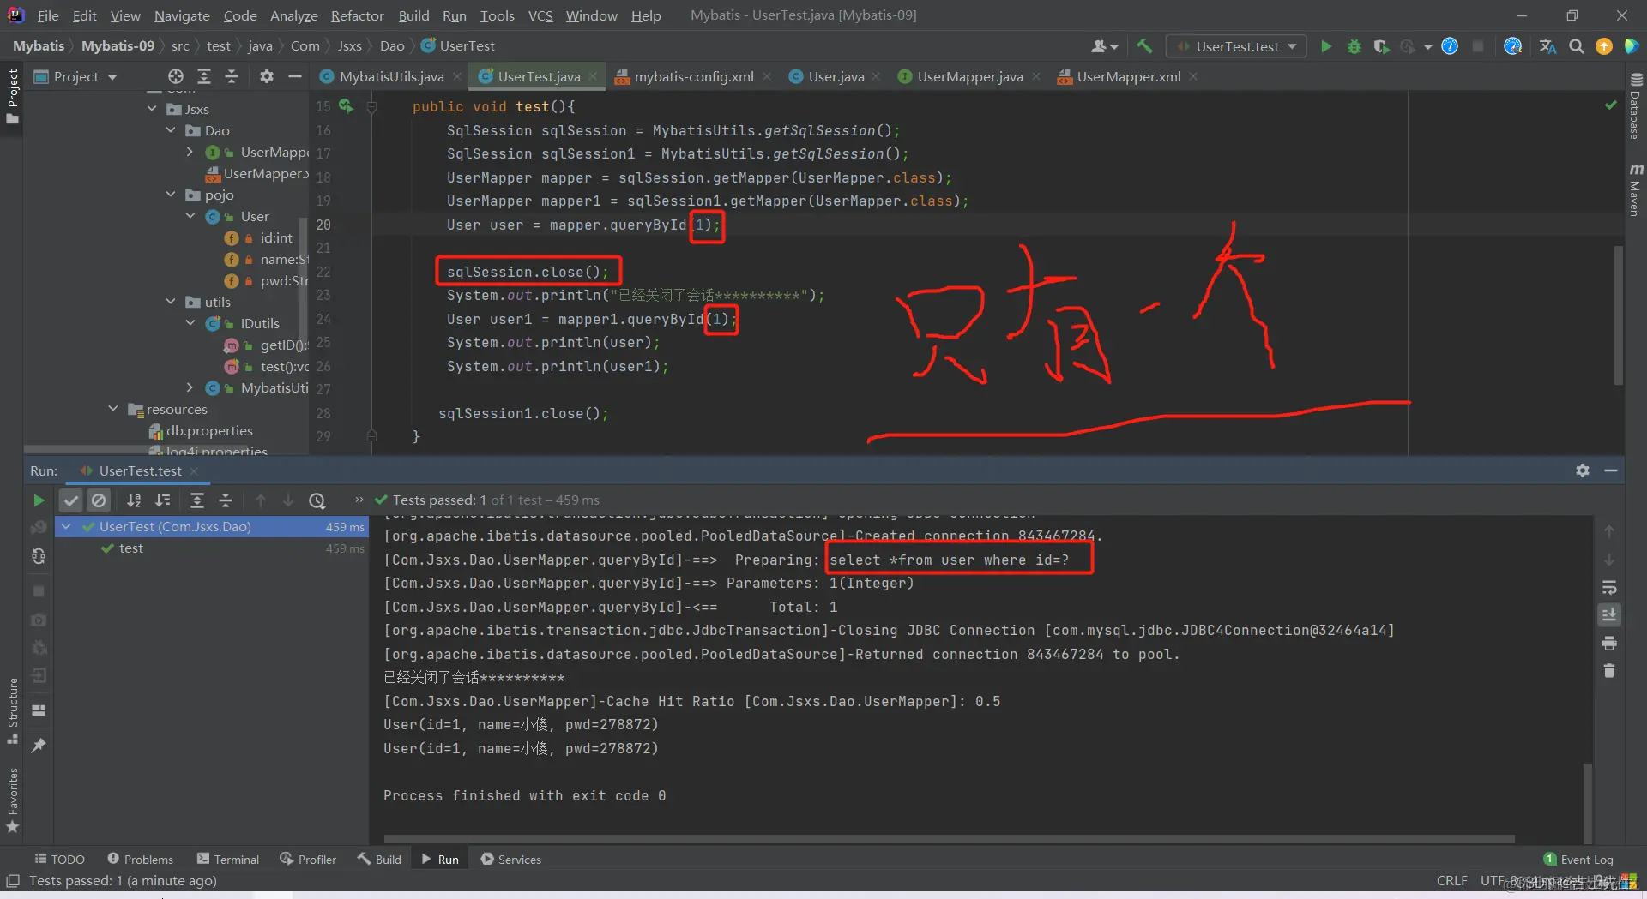1647x899 pixels.
Task: Open the Maven side panel
Action: click(1635, 189)
